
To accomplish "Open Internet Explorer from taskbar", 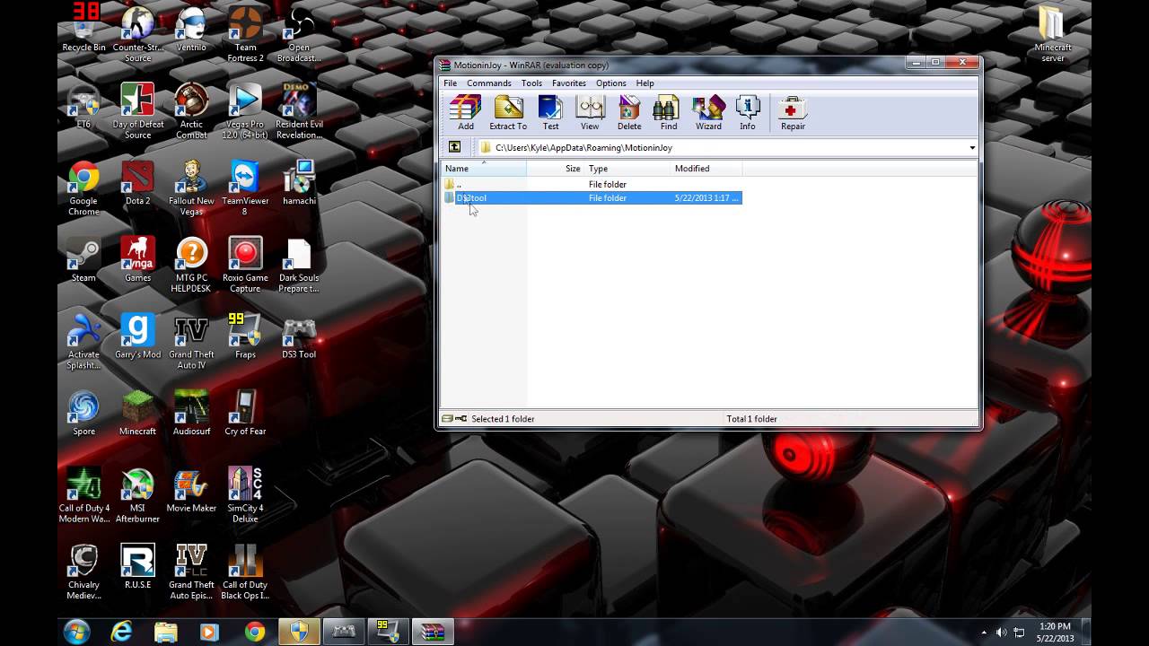I will tap(121, 632).
